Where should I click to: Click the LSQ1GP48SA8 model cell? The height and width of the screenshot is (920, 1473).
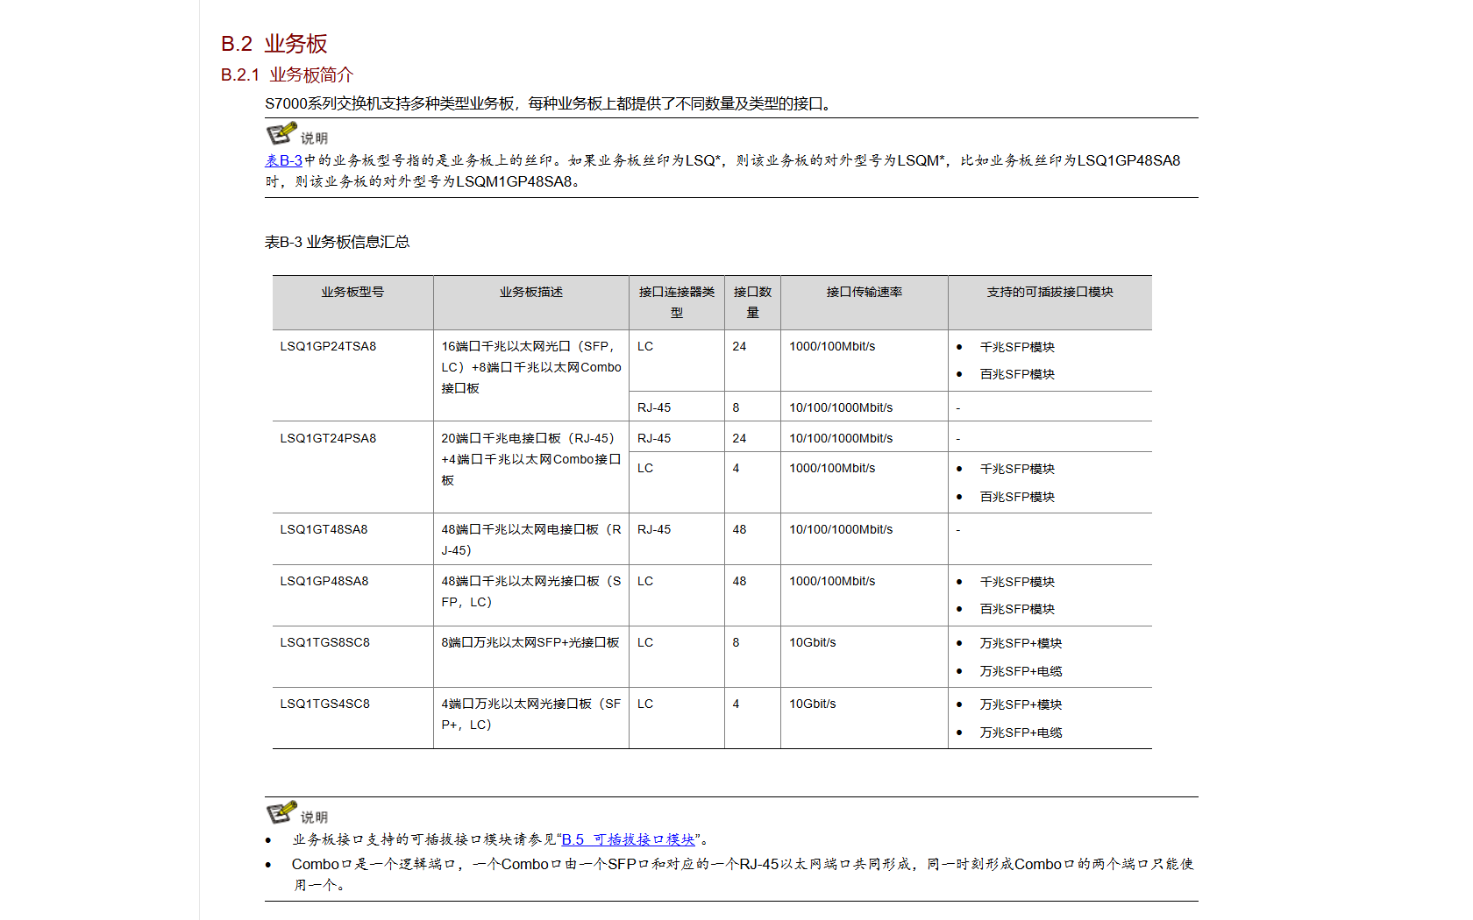[324, 581]
